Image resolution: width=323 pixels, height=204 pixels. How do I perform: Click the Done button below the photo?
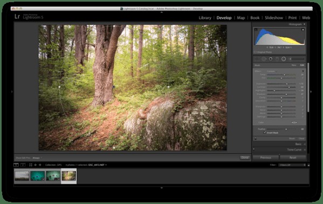point(245,158)
